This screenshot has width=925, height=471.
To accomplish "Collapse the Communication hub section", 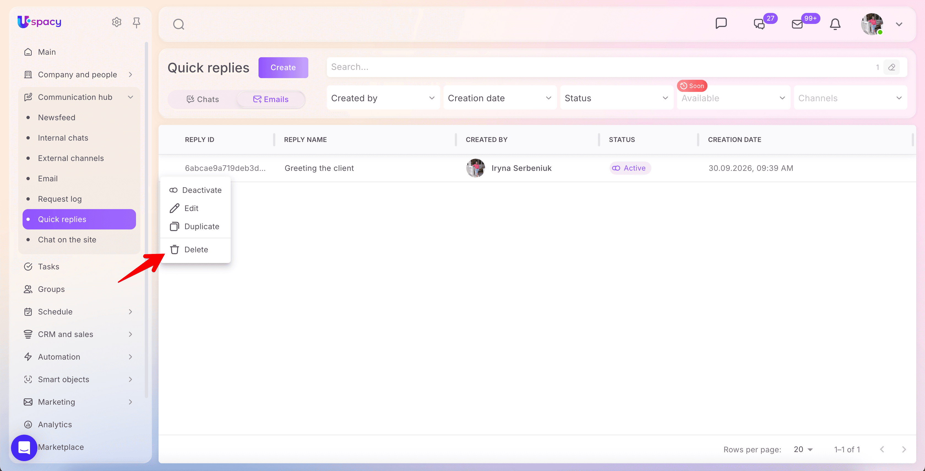I will pyautogui.click(x=130, y=97).
